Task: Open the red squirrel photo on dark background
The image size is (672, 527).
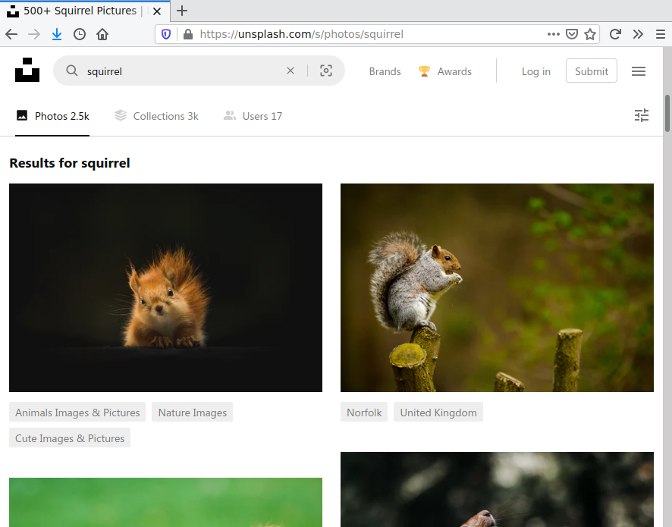Action: [165, 287]
